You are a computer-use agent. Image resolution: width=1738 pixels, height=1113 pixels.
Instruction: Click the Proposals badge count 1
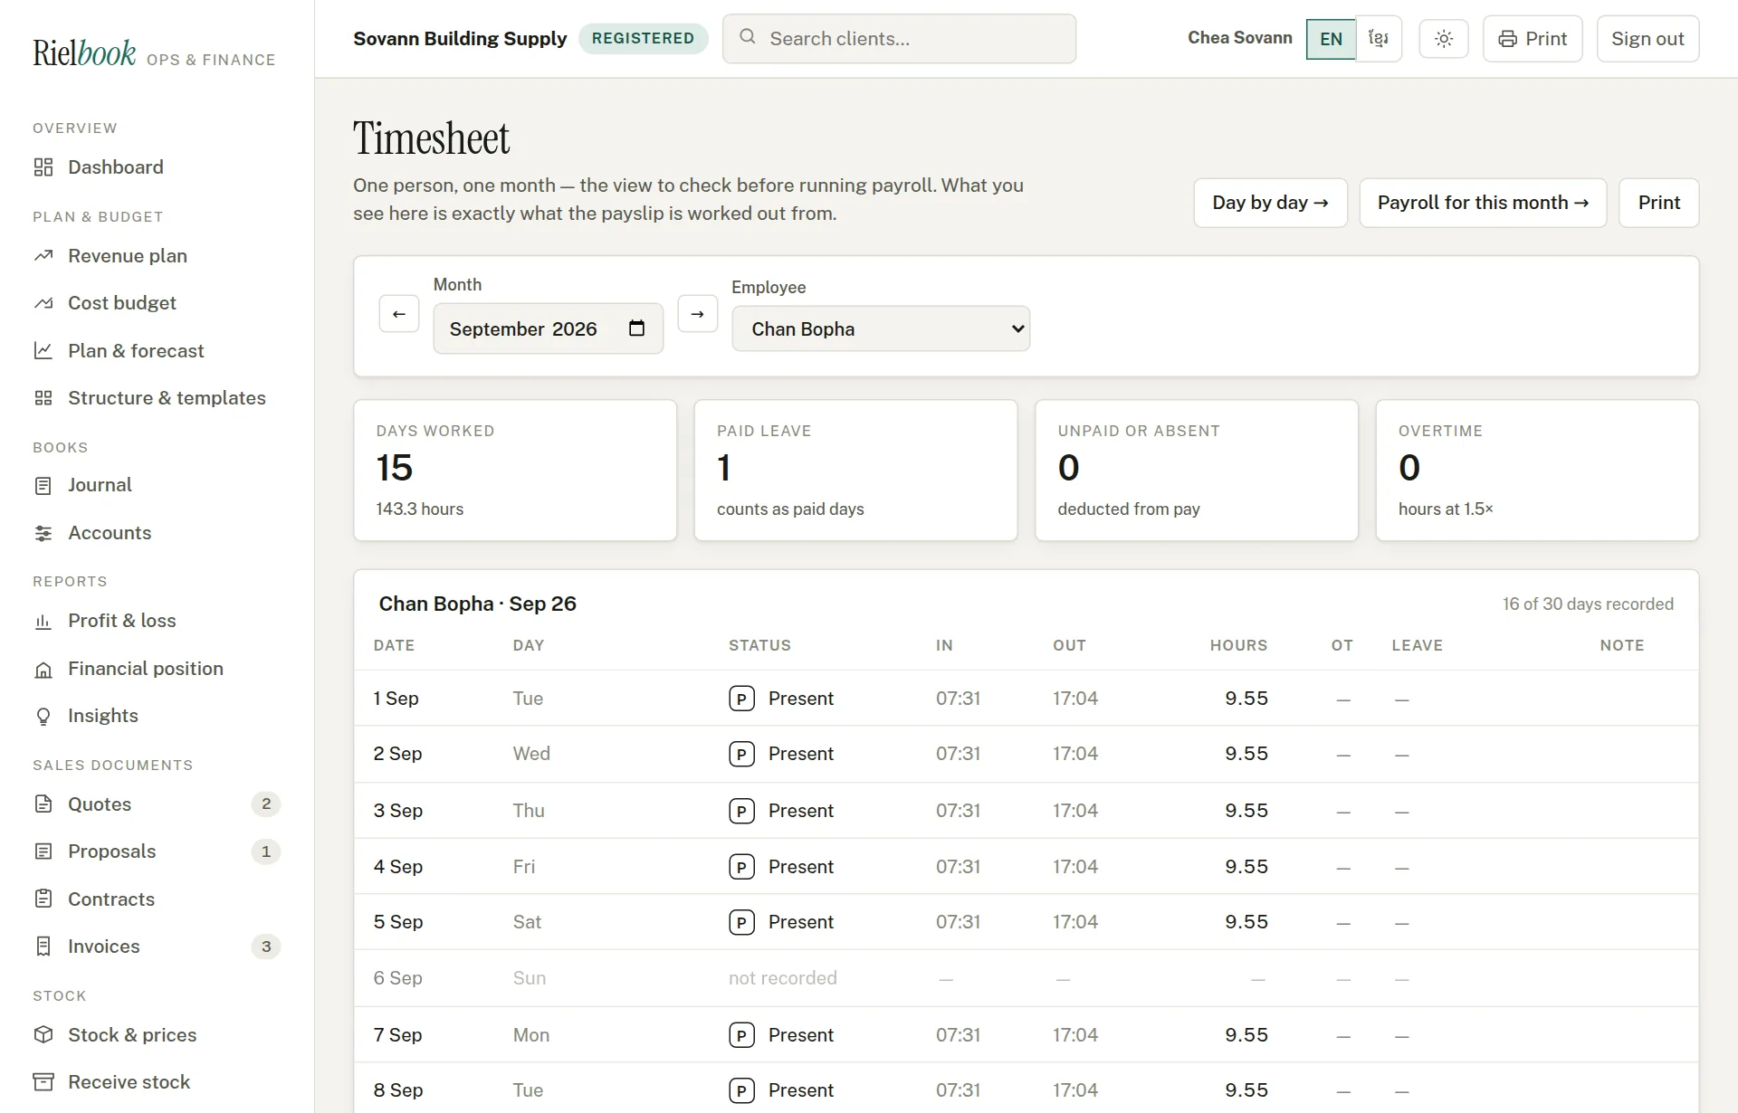point(266,852)
